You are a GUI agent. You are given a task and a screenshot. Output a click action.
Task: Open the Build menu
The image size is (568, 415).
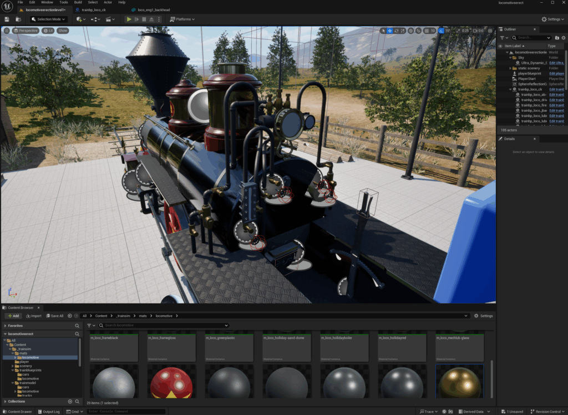click(78, 2)
